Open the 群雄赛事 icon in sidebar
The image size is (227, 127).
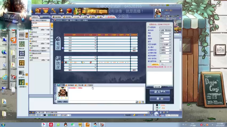22,54
